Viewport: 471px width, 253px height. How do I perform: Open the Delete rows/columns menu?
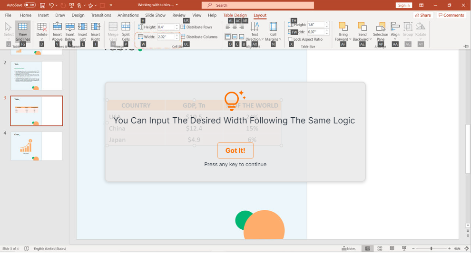pos(42,31)
